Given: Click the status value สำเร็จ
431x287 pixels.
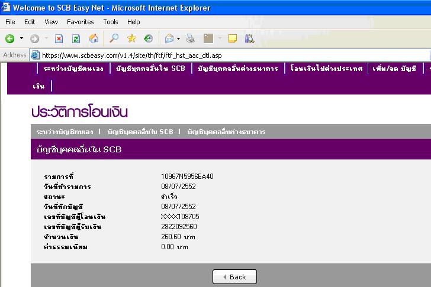Looking at the screenshot, I should pos(169,197).
